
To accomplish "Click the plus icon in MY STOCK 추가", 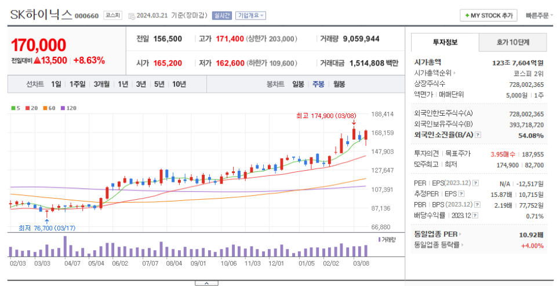I will click(467, 16).
